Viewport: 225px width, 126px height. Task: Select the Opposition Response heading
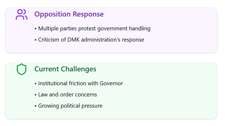tap(69, 14)
